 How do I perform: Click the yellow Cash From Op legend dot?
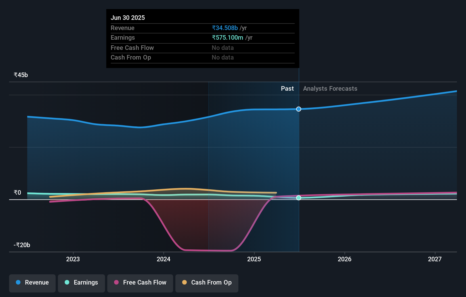184,283
